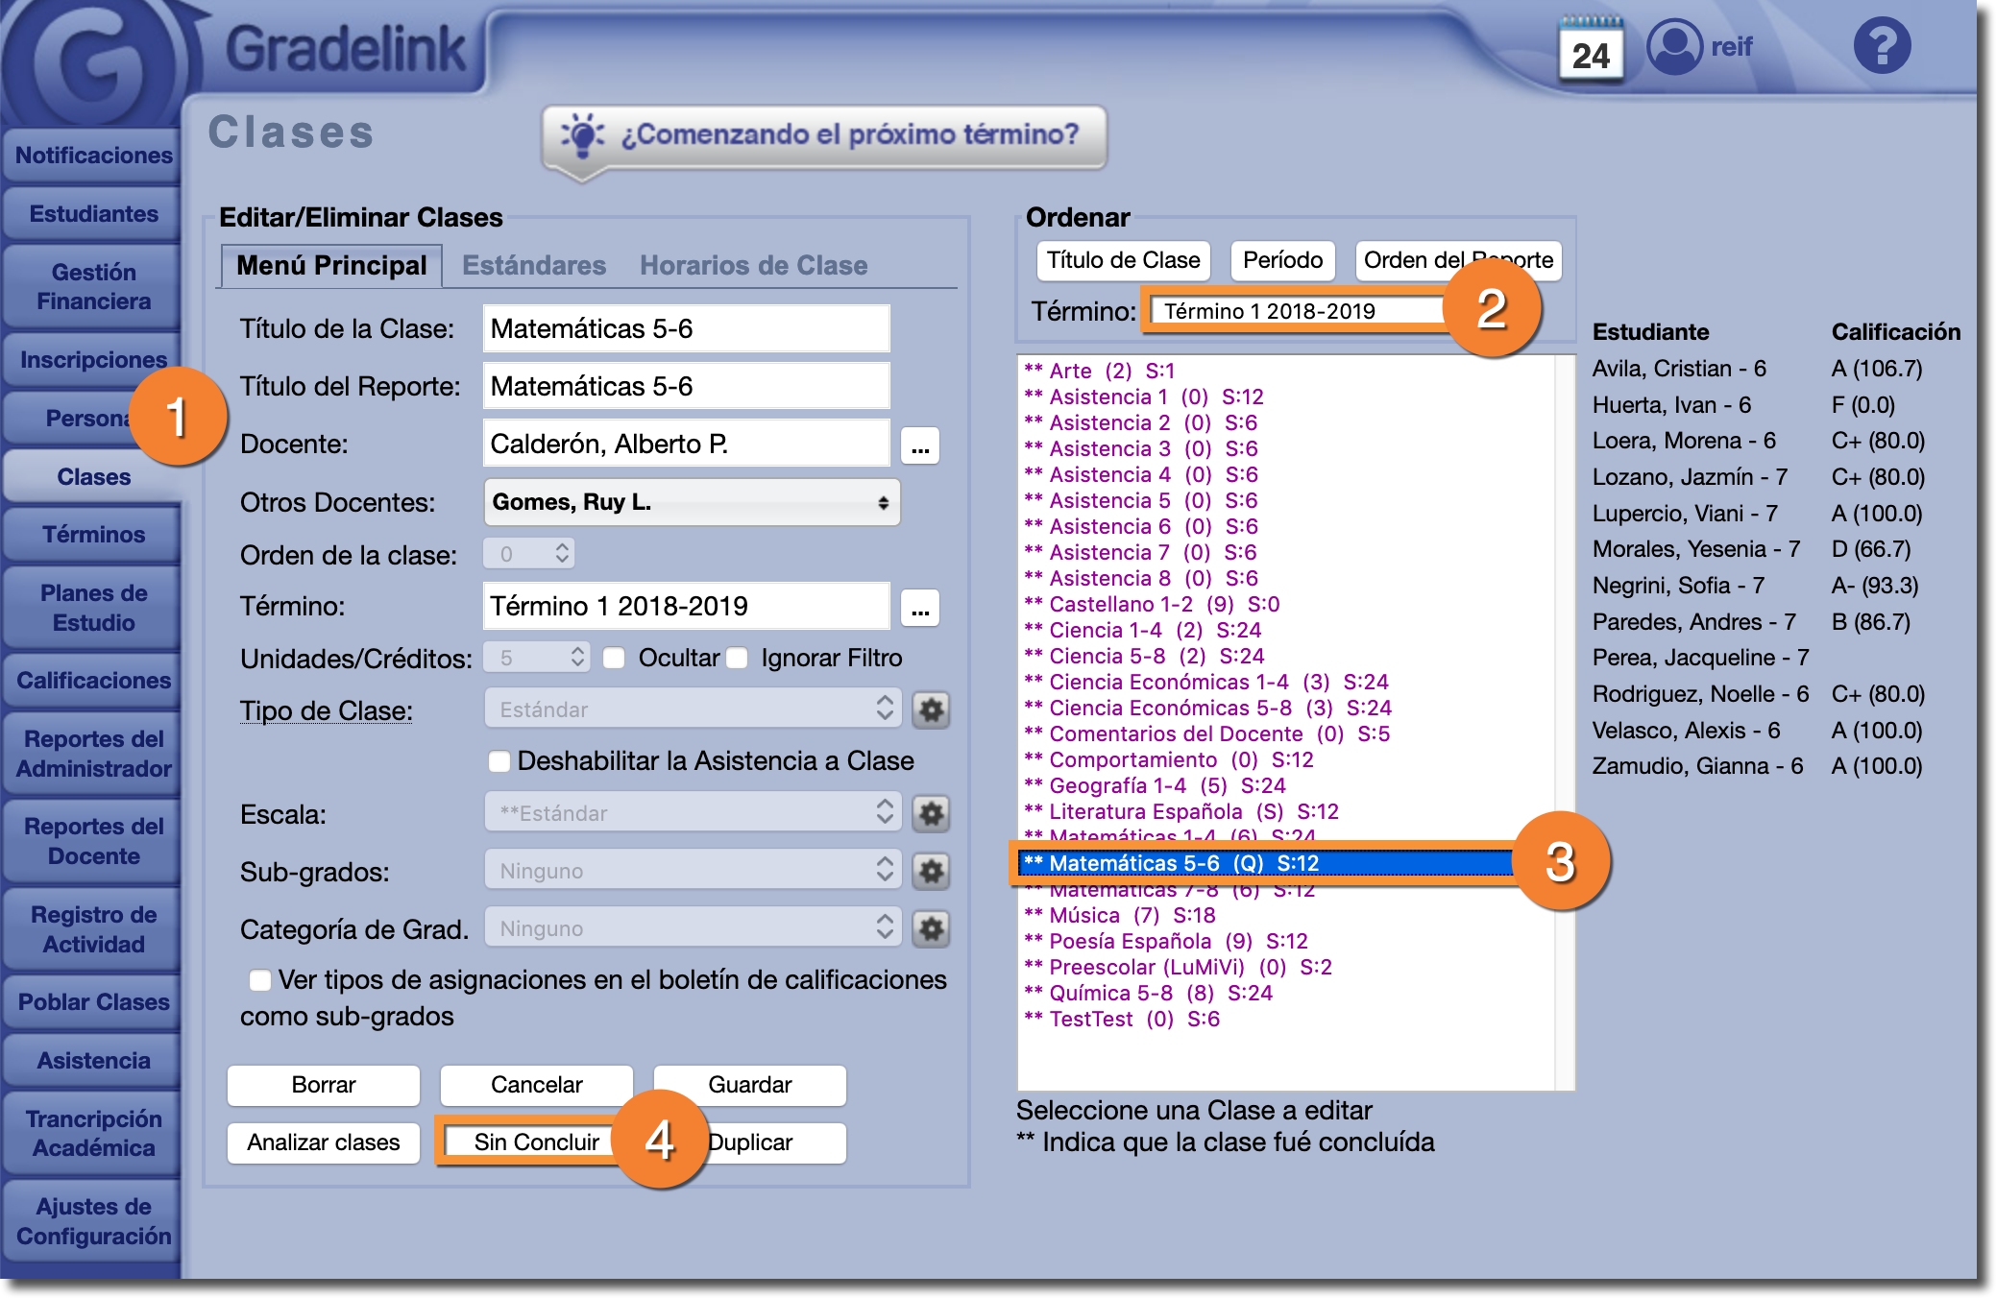The height and width of the screenshot is (1298, 1996).
Task: Click the lightbulb ¿Comenzando el próximo término? tip
Action: pos(824,135)
